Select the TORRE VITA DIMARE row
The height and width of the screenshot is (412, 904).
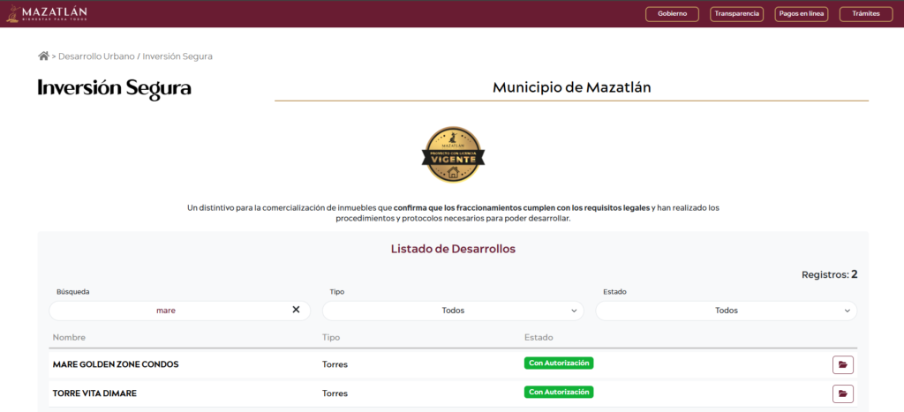click(x=94, y=393)
